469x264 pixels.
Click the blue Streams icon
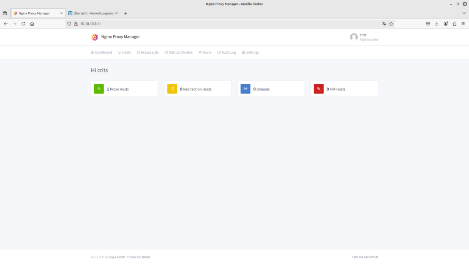click(x=245, y=88)
